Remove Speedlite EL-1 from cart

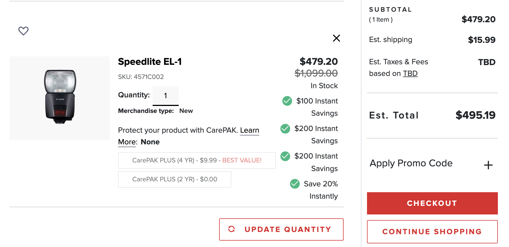336,38
